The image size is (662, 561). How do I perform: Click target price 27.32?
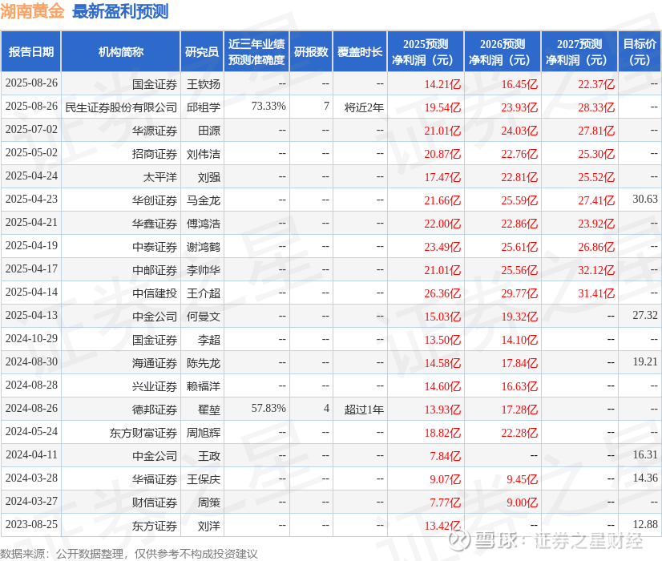click(645, 315)
